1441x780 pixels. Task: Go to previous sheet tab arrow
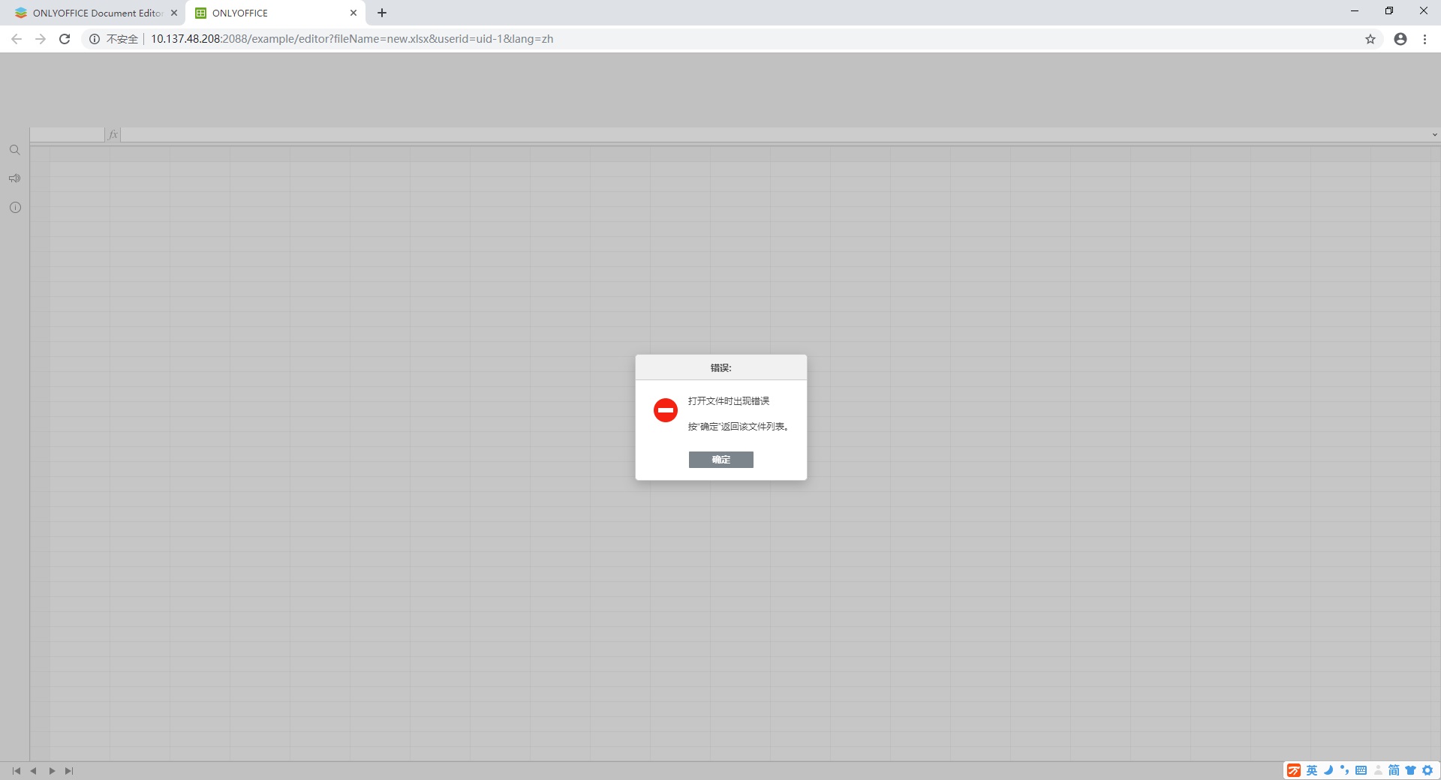click(34, 771)
